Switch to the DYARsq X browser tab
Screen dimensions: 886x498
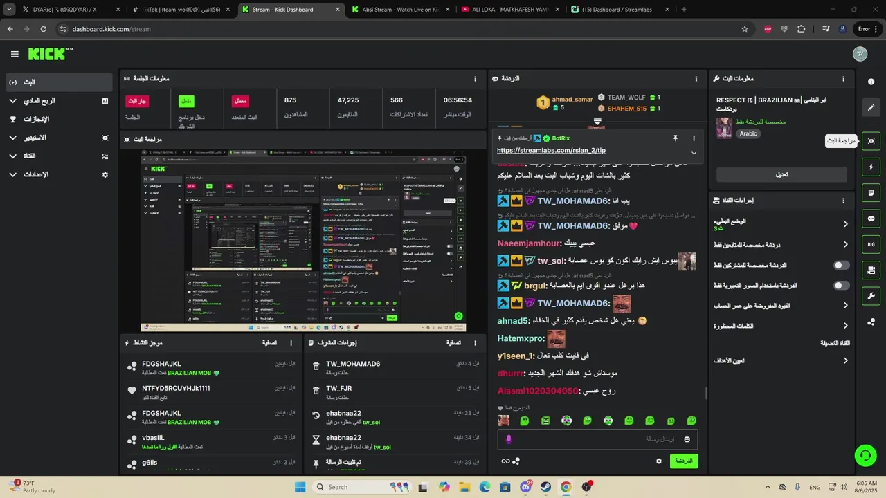point(66,10)
